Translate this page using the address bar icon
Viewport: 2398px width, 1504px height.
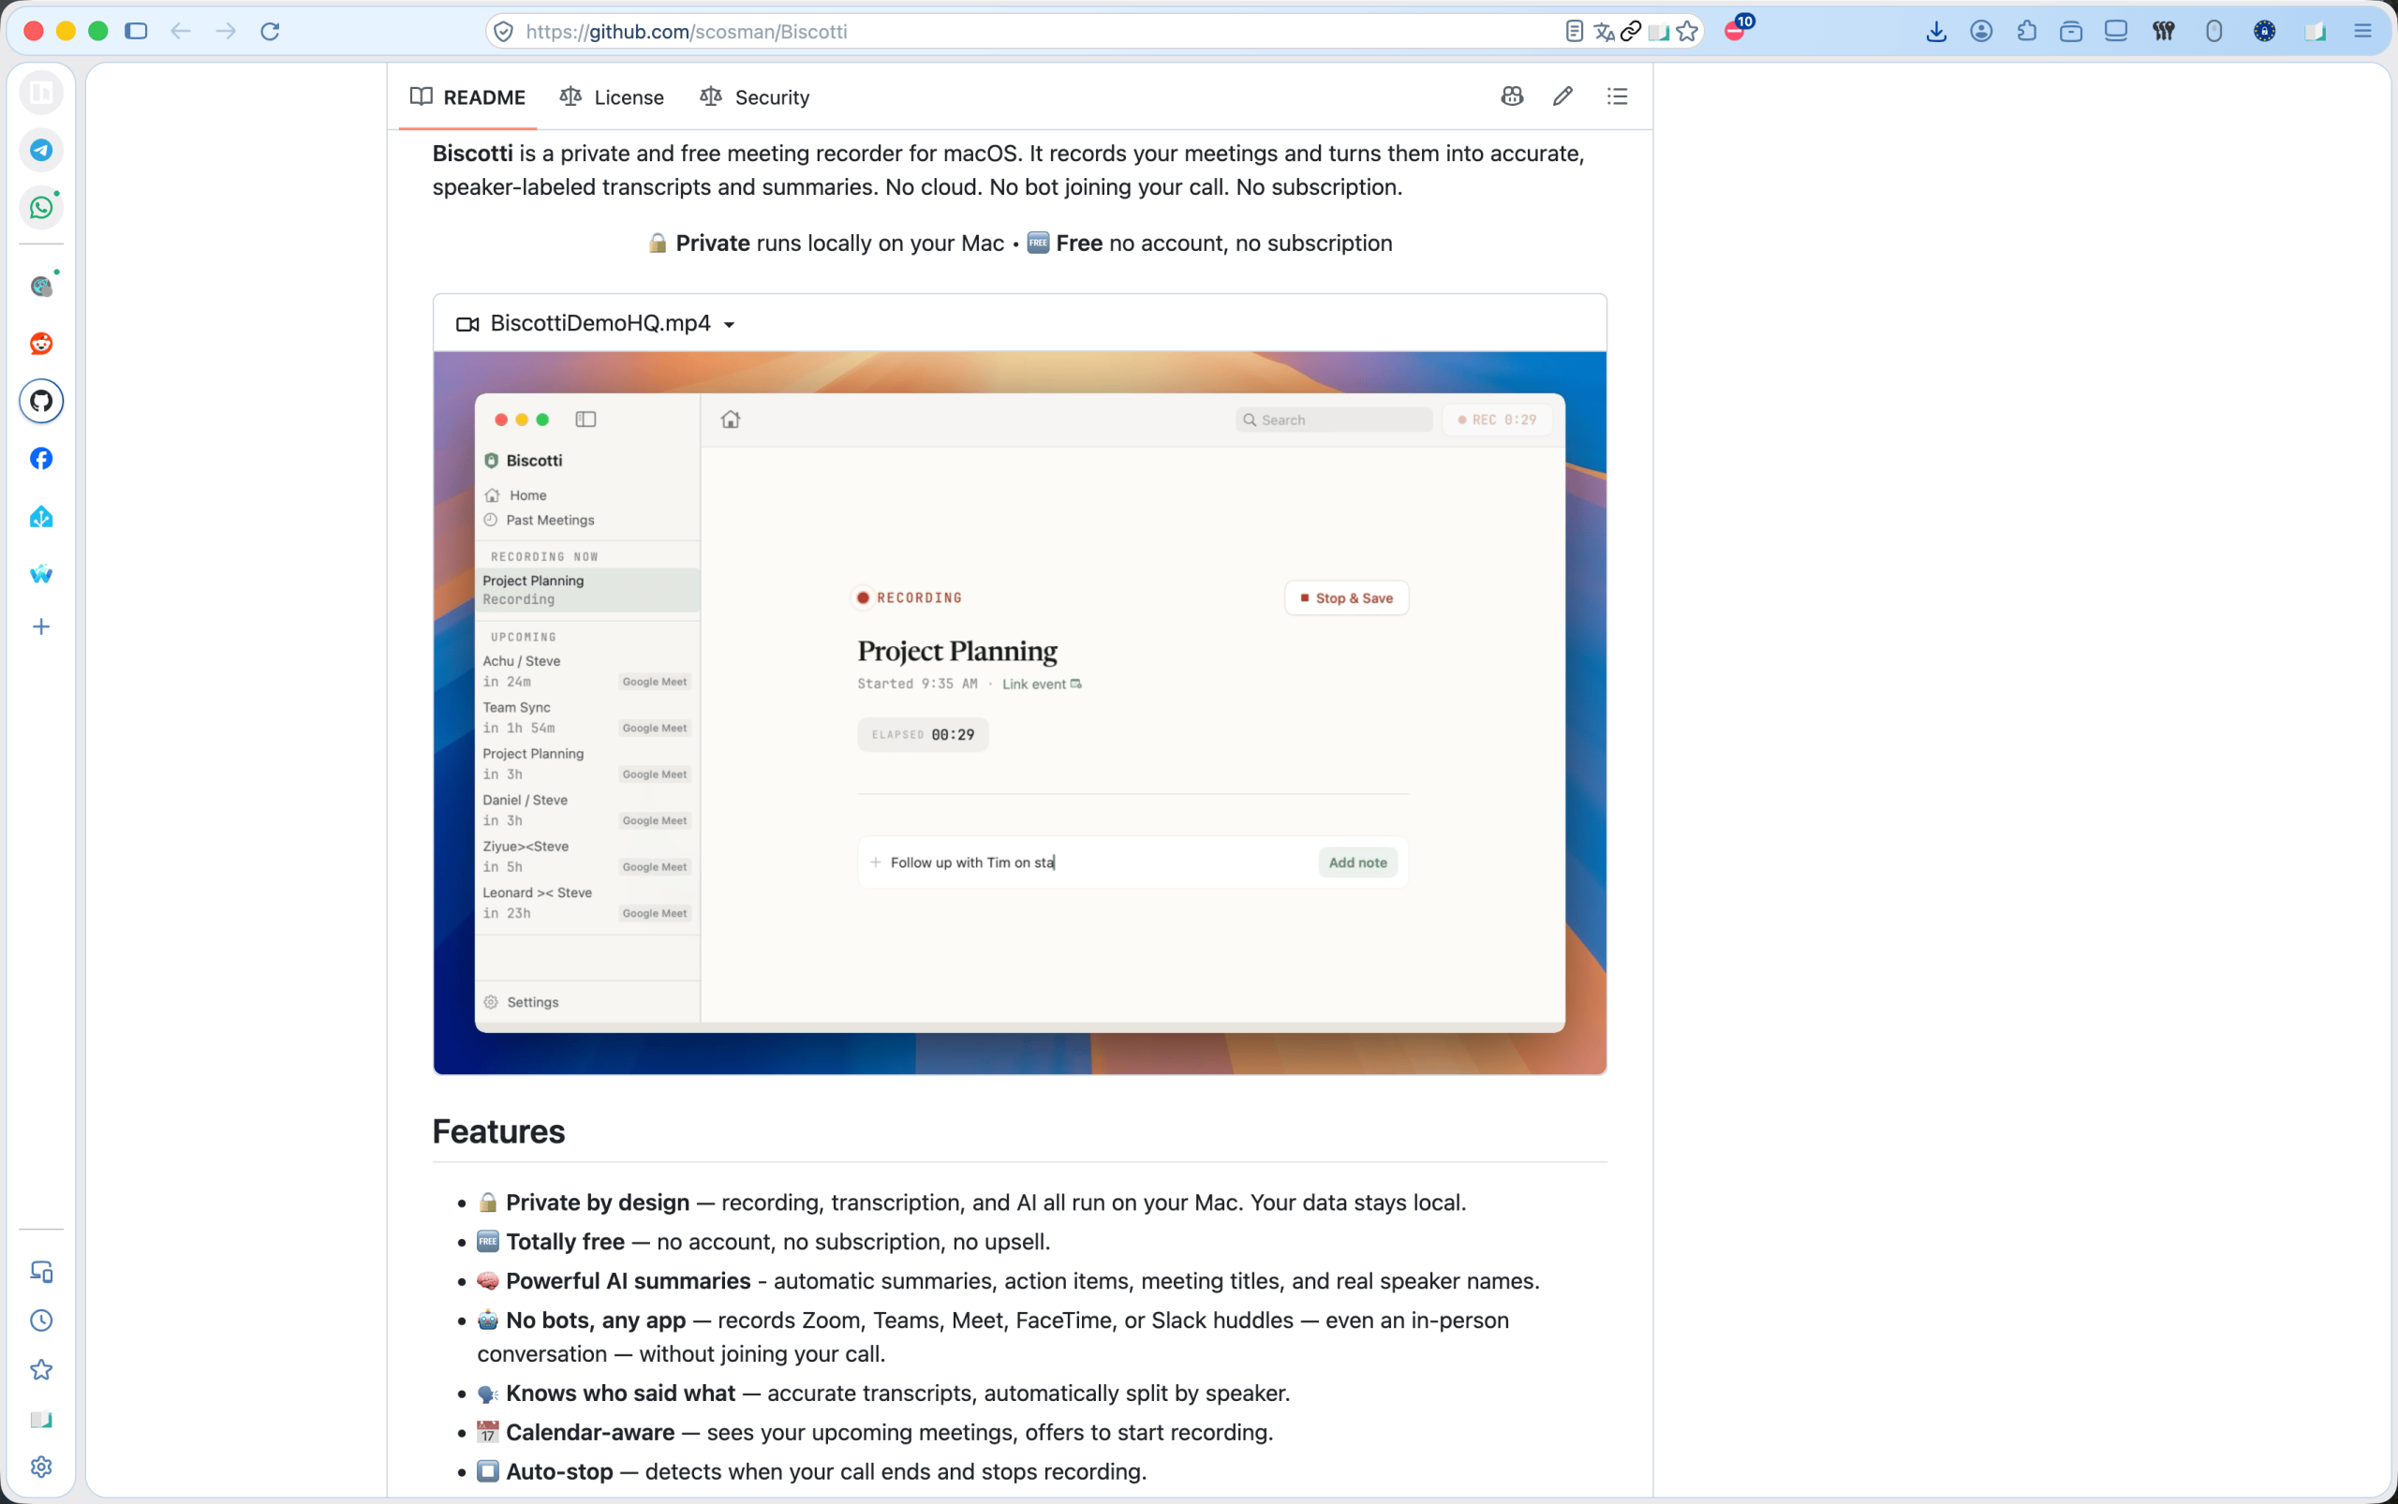[x=1604, y=31]
